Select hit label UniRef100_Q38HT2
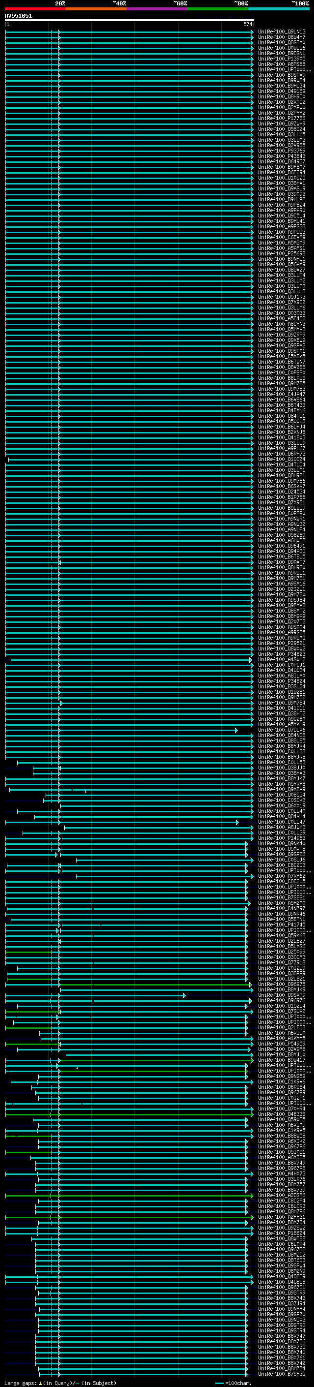This screenshot has width=314, height=1387. pos(282,713)
